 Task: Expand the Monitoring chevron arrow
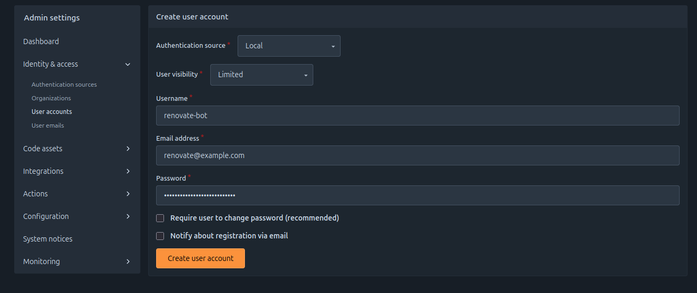(x=128, y=261)
